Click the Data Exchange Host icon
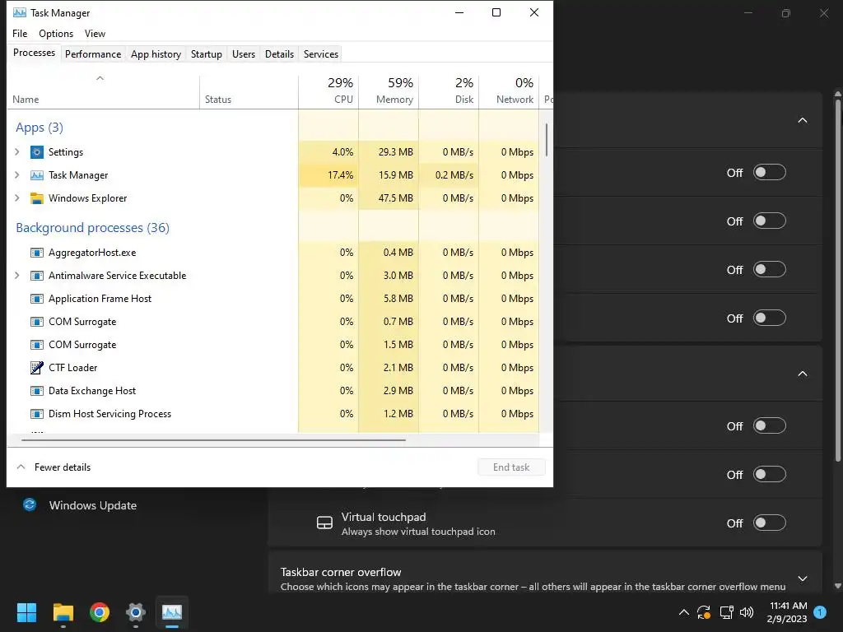The width and height of the screenshot is (843, 632). point(36,391)
